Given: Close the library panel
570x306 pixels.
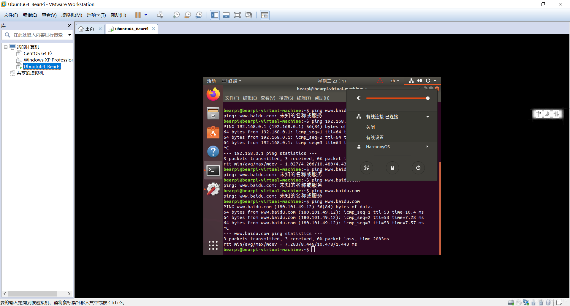Looking at the screenshot, I should click(69, 26).
